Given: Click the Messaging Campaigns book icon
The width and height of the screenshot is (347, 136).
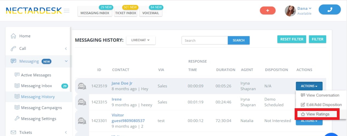Looking at the screenshot, I should pos(17,107).
